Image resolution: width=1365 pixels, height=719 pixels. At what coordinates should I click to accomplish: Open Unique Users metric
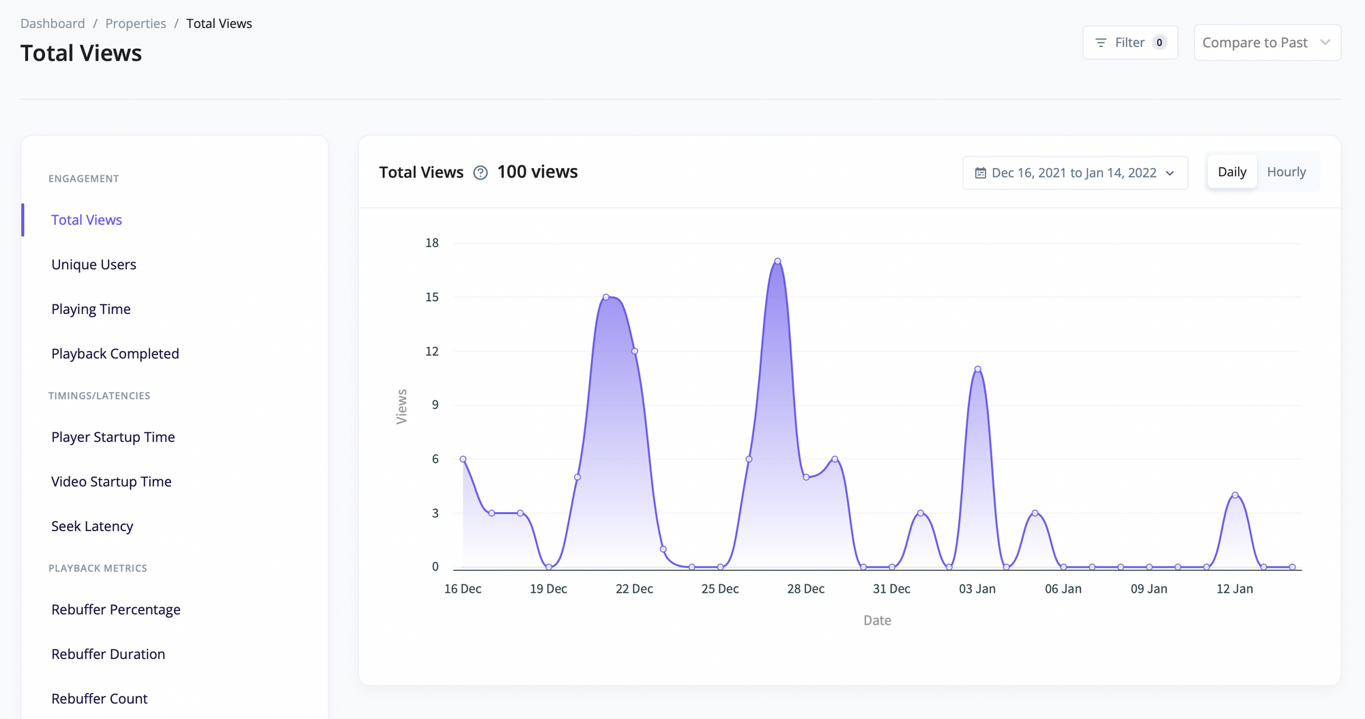tap(94, 264)
